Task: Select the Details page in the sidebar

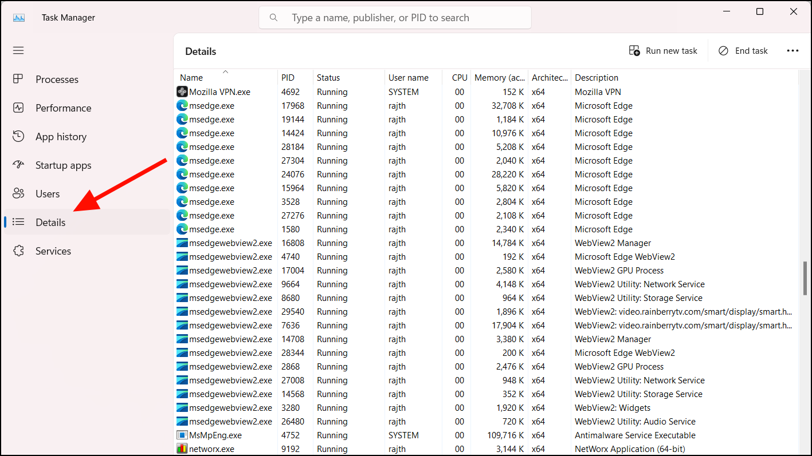Action: [x=87, y=222]
